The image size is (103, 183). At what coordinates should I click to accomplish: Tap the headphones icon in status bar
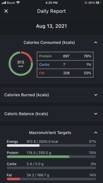point(86,3)
